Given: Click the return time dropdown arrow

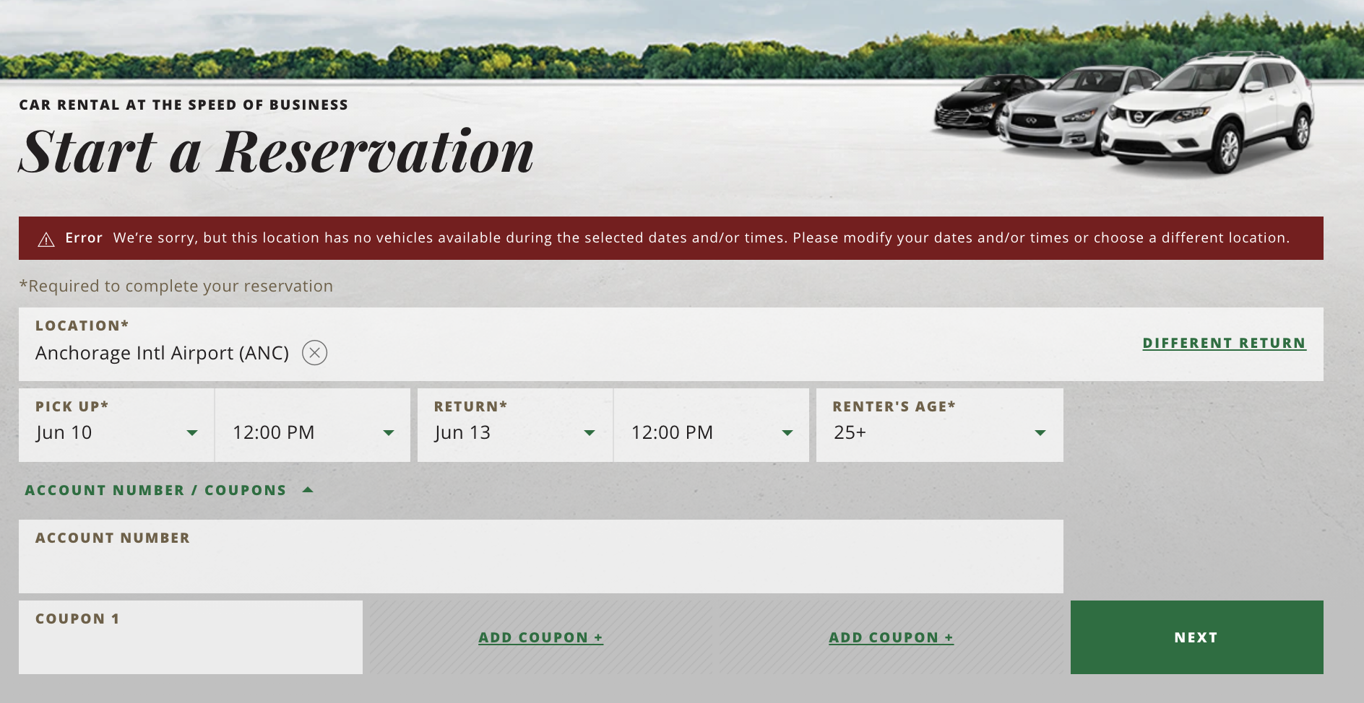Looking at the screenshot, I should point(787,434).
